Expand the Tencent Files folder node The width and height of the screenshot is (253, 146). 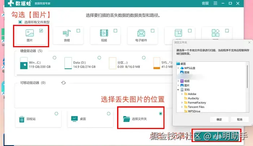[182, 107]
